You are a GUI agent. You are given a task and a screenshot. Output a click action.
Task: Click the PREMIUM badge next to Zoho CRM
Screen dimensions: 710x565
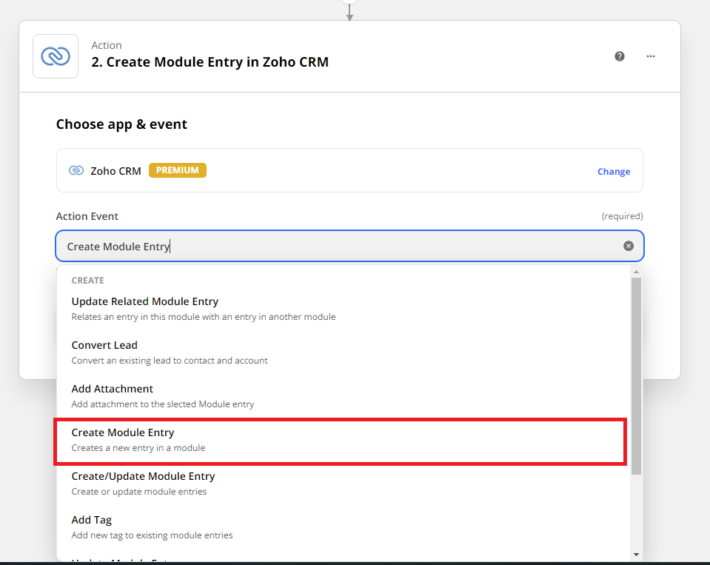click(x=178, y=170)
